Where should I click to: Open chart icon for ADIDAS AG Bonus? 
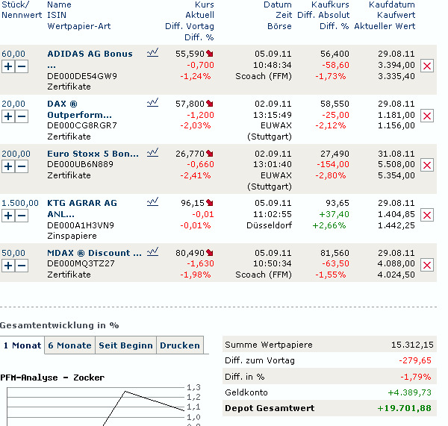[x=152, y=53]
